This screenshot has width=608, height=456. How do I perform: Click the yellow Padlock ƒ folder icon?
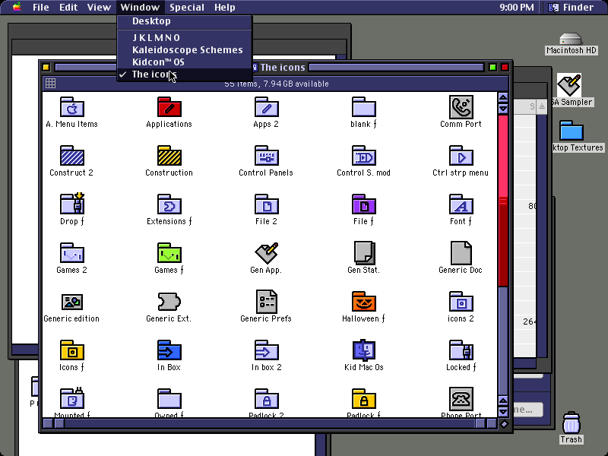(x=364, y=398)
